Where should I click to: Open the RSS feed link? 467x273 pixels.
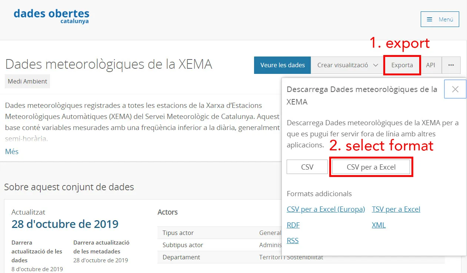click(x=293, y=240)
